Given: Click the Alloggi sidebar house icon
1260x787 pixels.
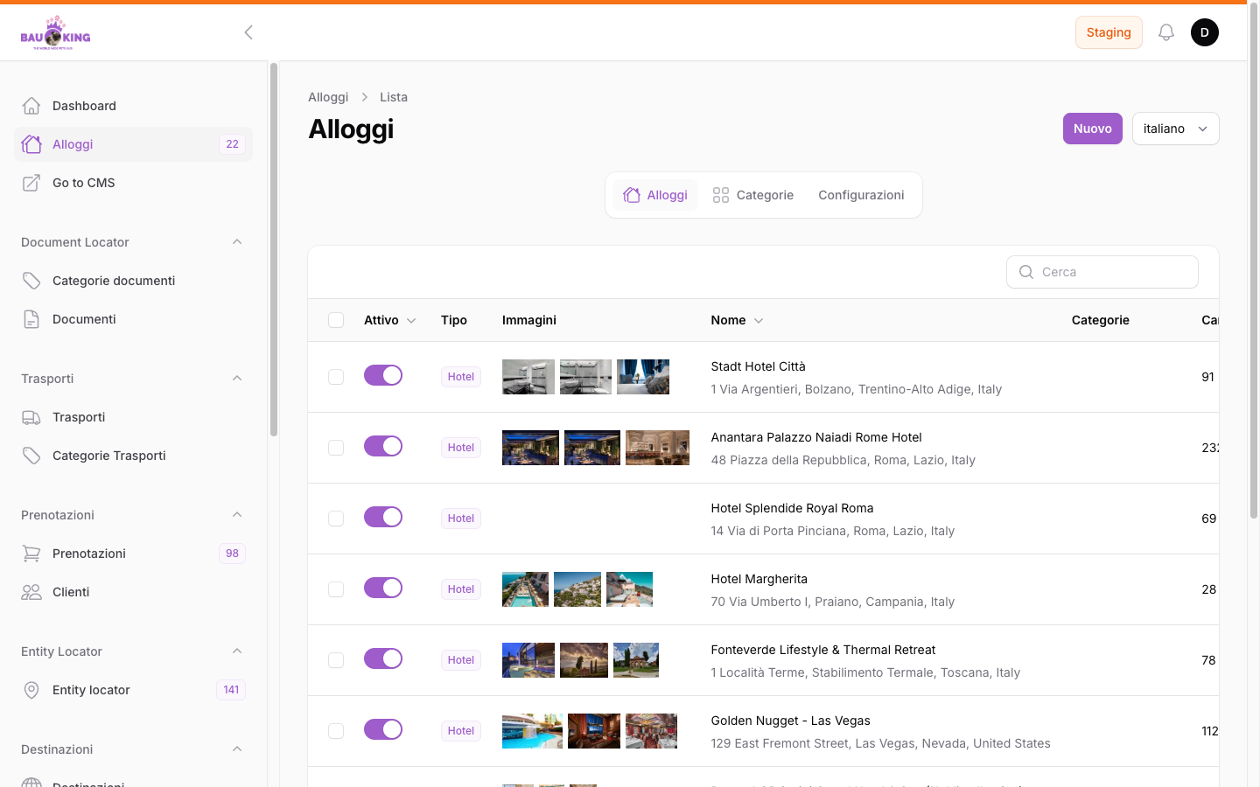Looking at the screenshot, I should click(31, 144).
